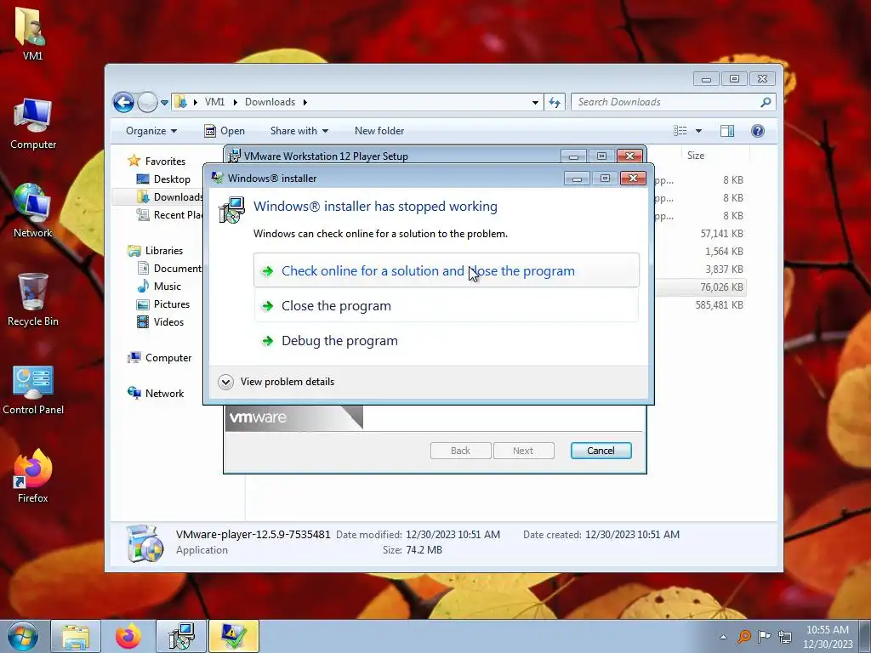Select Documents library

[x=169, y=268]
